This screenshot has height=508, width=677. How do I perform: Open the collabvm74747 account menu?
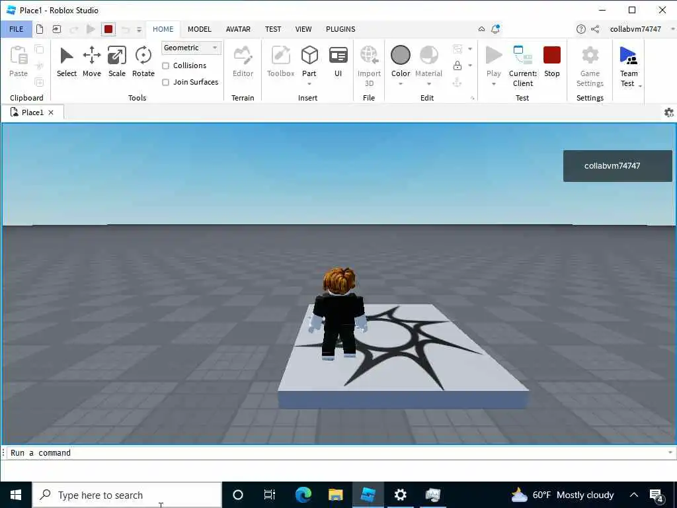635,29
